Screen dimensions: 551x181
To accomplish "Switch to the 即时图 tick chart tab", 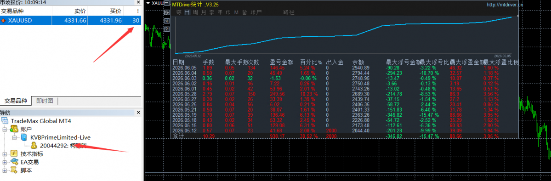I will 45,101.
